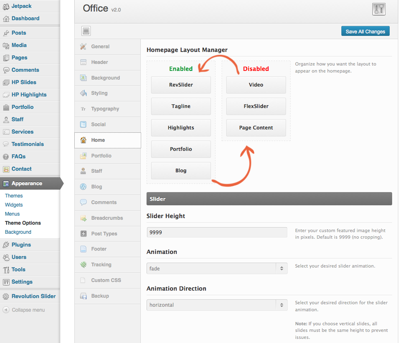Open the Breadcrumbs options tab
This screenshot has height=343, width=407.
tap(107, 218)
